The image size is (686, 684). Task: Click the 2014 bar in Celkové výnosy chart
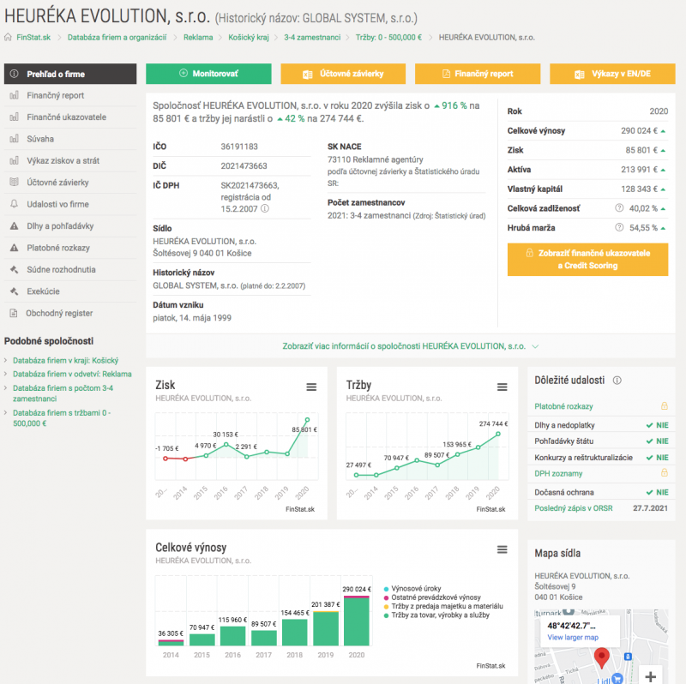click(x=171, y=643)
